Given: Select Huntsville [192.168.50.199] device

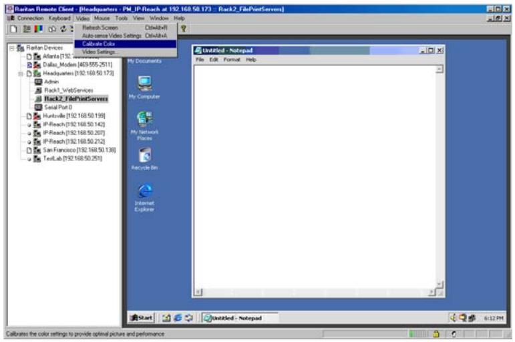Looking at the screenshot, I should (x=74, y=116).
